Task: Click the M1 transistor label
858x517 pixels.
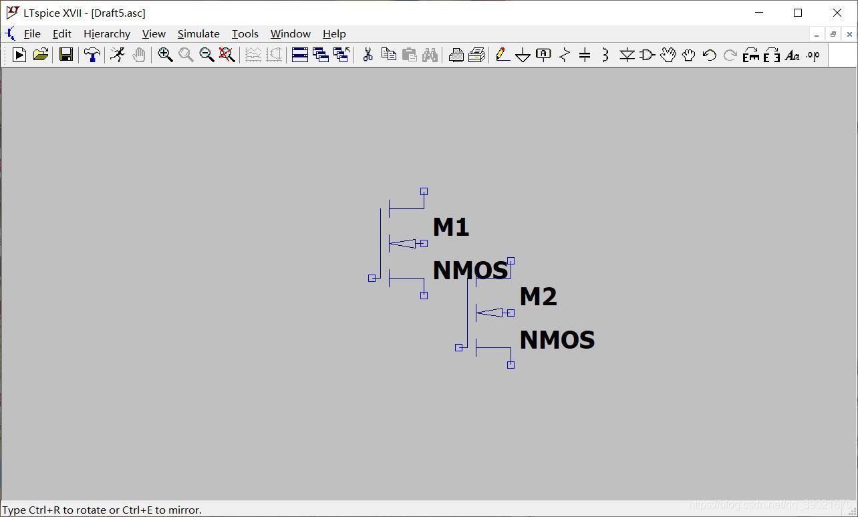Action: pos(451,227)
